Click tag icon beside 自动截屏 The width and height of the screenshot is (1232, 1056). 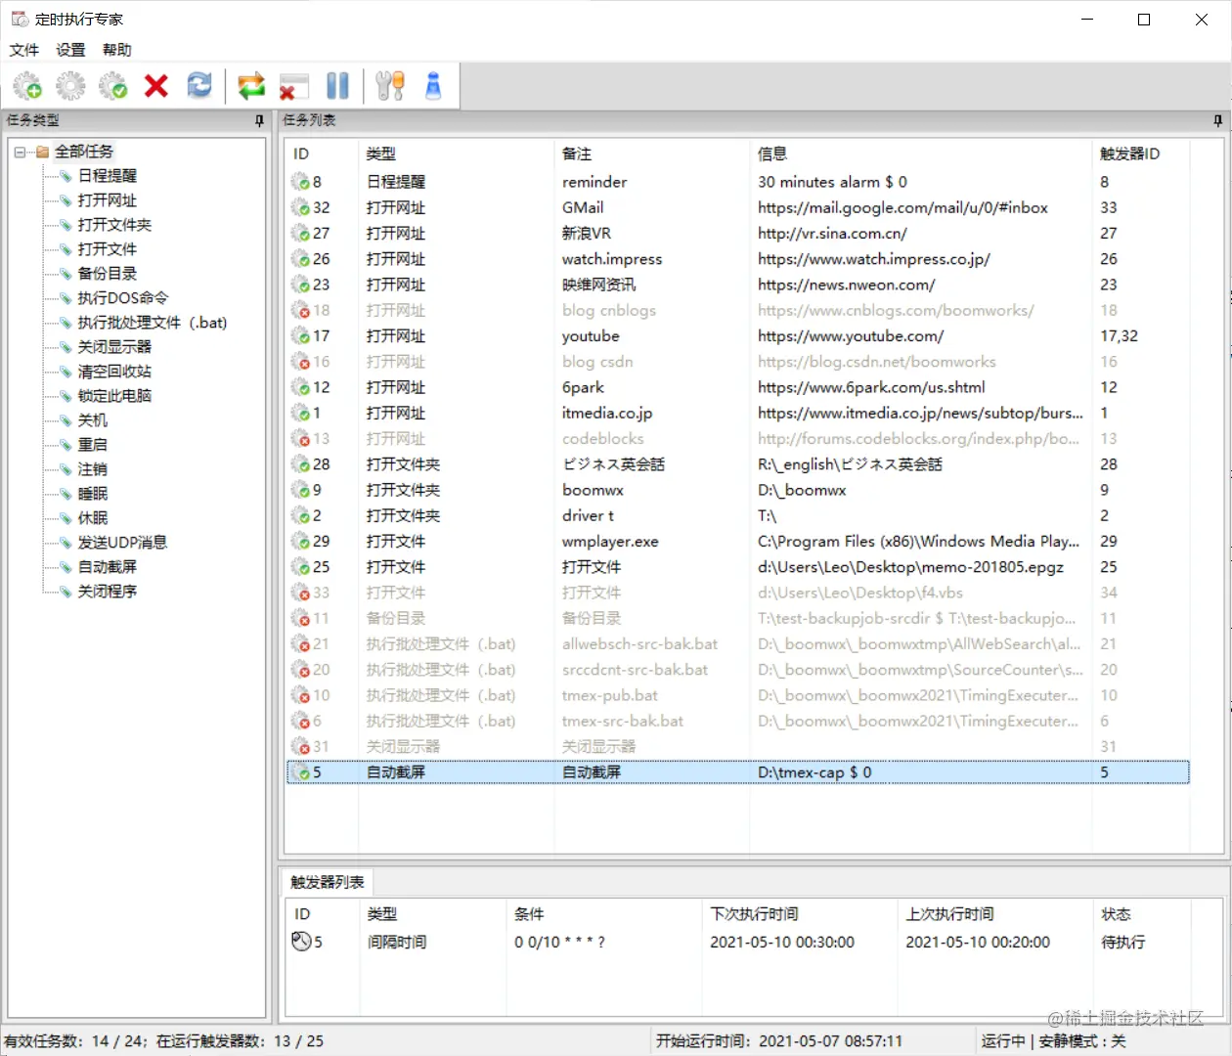pos(66,567)
